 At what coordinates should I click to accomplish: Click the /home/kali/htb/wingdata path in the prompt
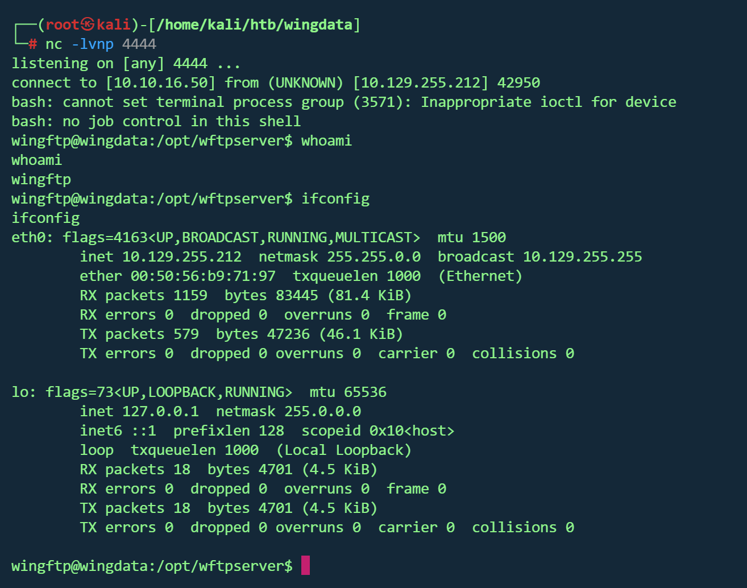pos(254,25)
